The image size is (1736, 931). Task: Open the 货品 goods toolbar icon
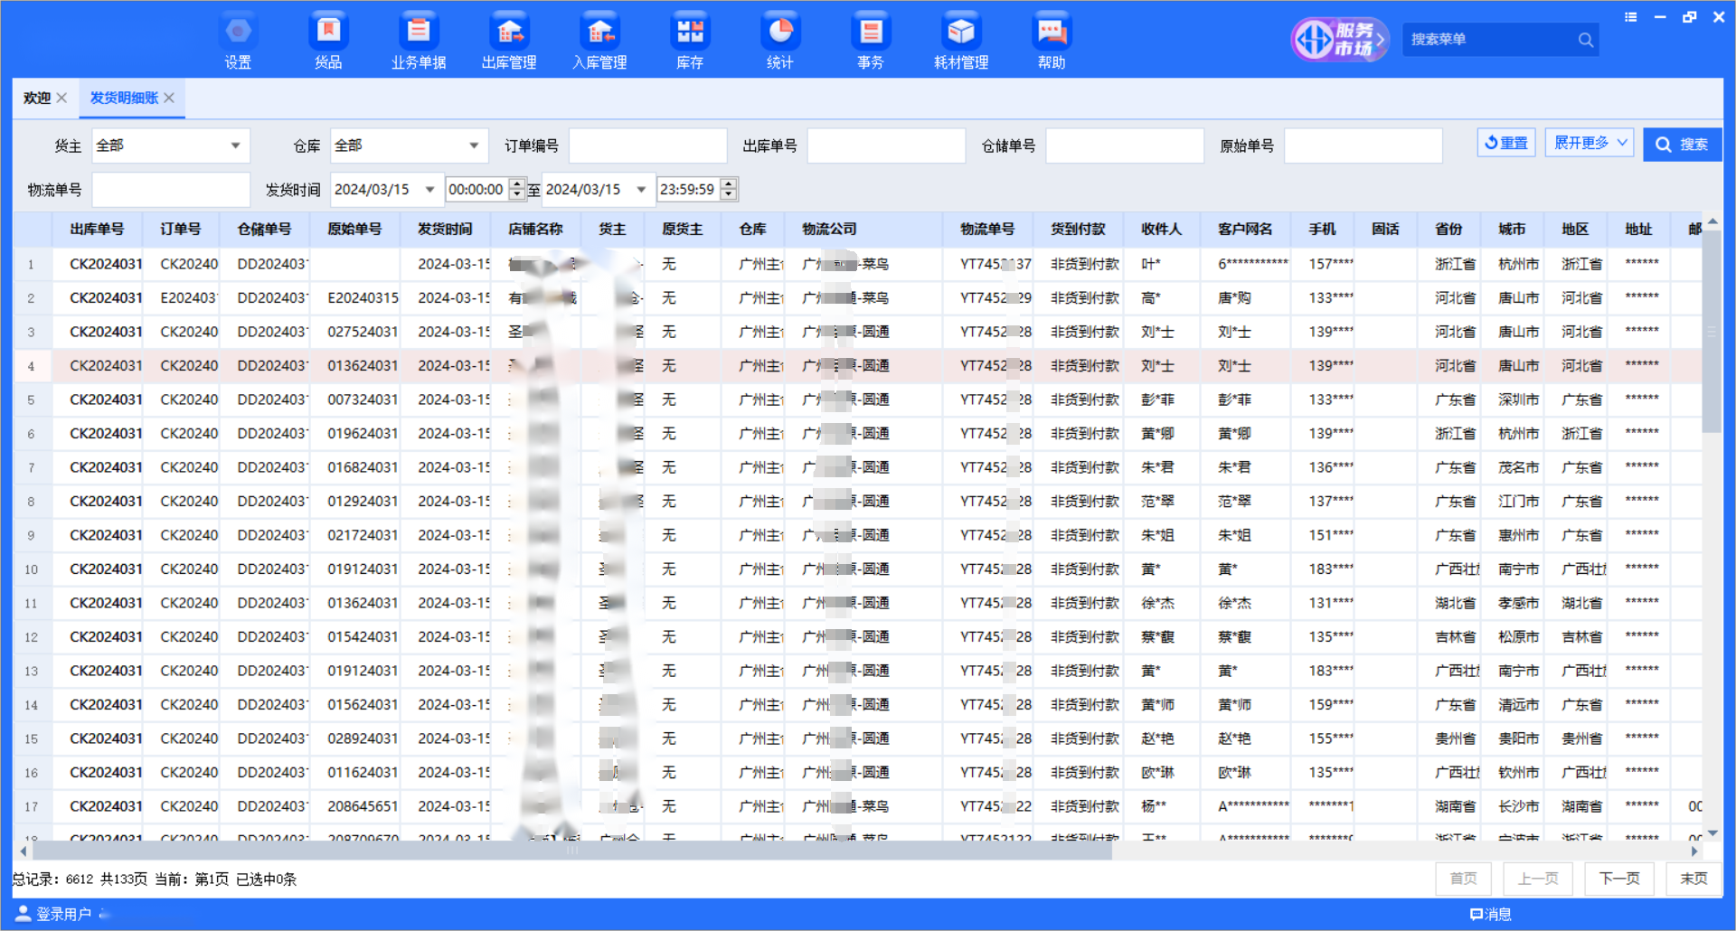328,42
